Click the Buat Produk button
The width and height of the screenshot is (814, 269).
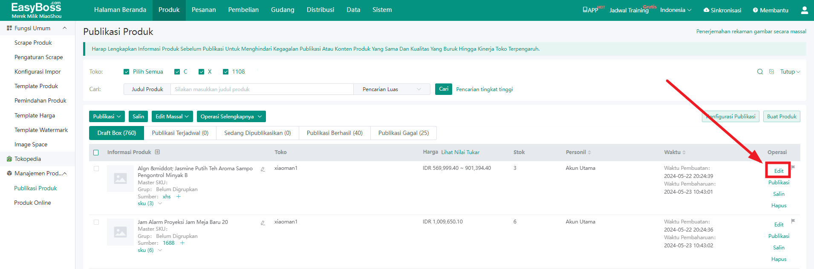[782, 116]
